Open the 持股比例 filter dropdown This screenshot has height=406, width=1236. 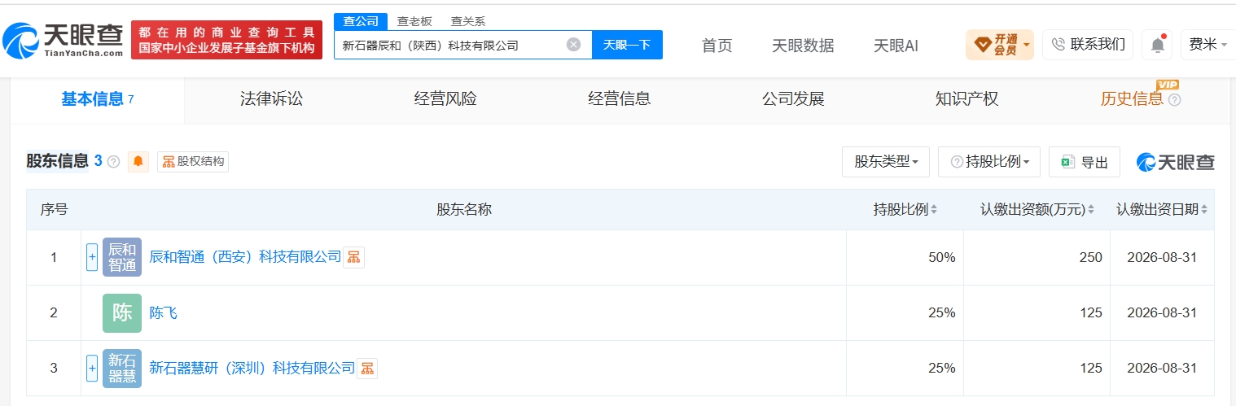(989, 162)
